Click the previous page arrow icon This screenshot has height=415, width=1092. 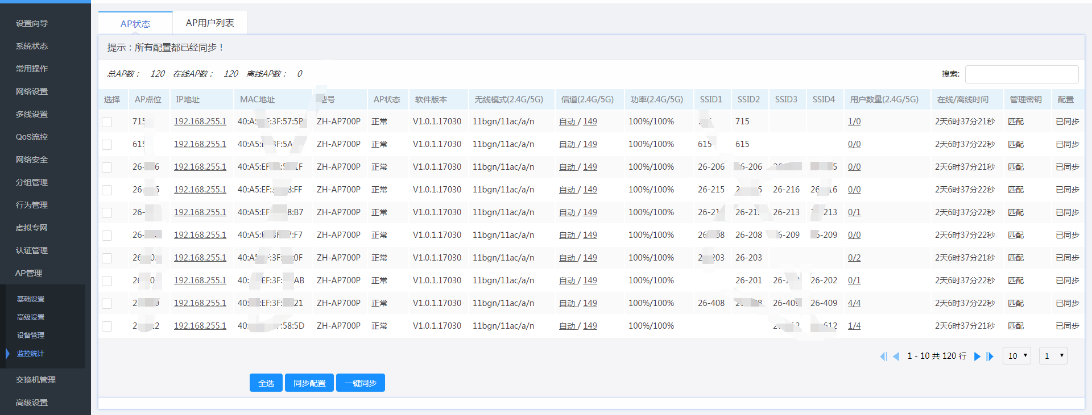click(896, 357)
